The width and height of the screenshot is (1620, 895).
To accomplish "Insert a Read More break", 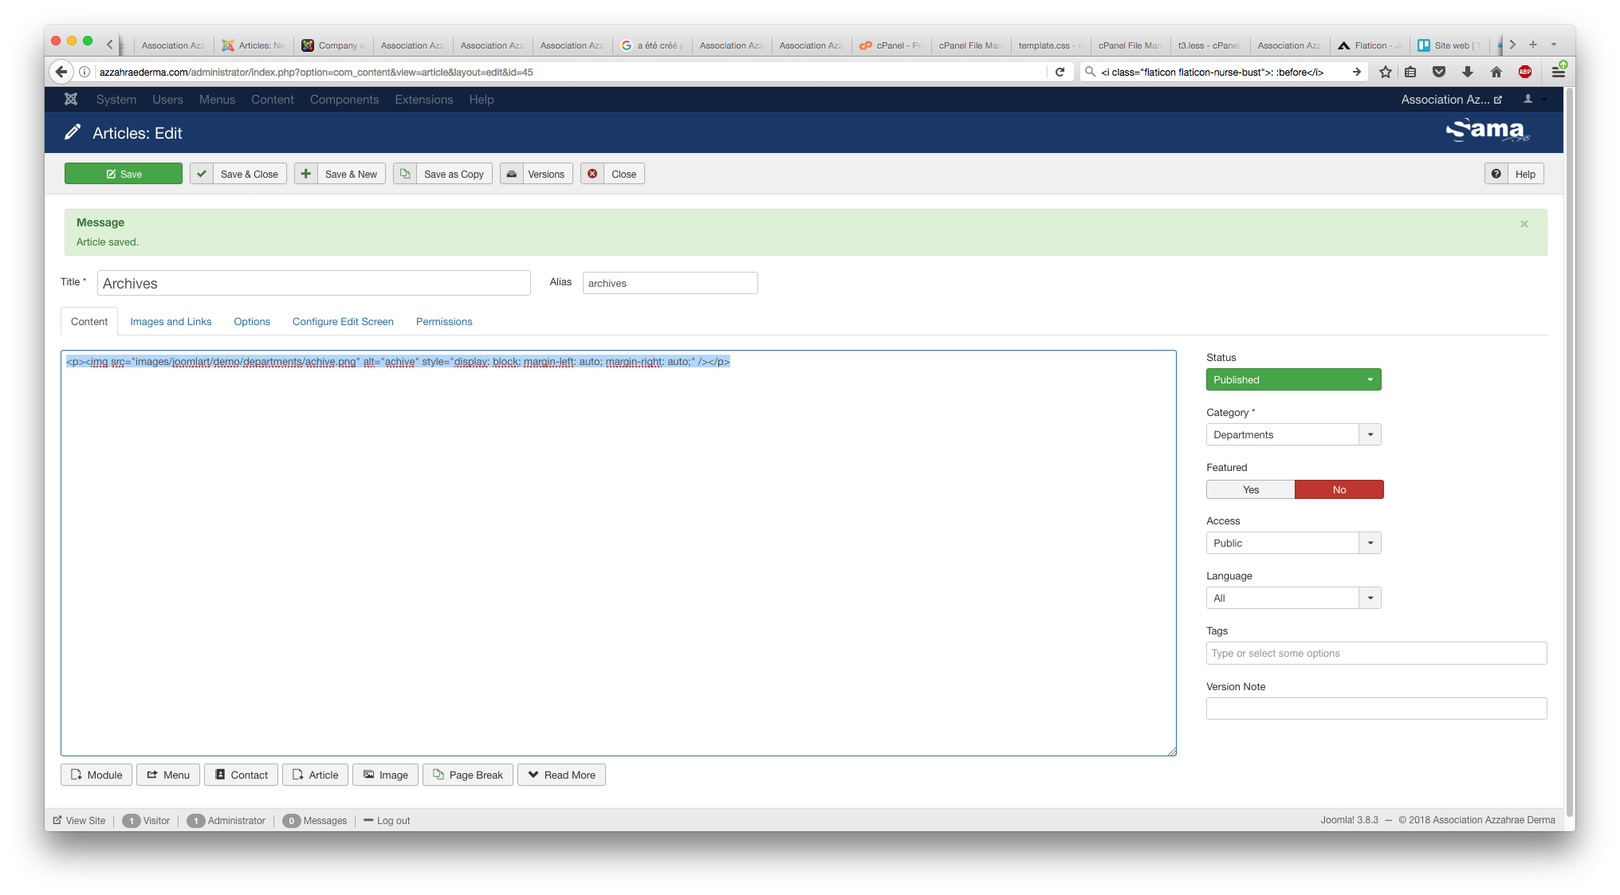I will click(x=561, y=775).
